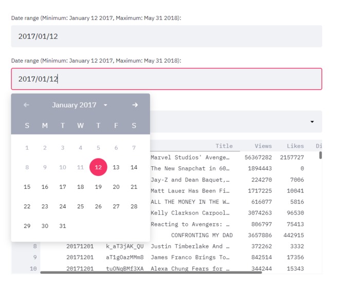Click the likes value 2157727

point(292,158)
